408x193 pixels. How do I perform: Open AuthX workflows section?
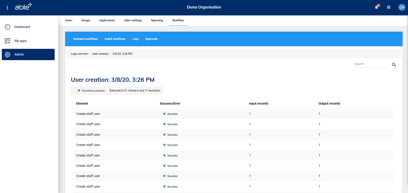[x=115, y=39]
